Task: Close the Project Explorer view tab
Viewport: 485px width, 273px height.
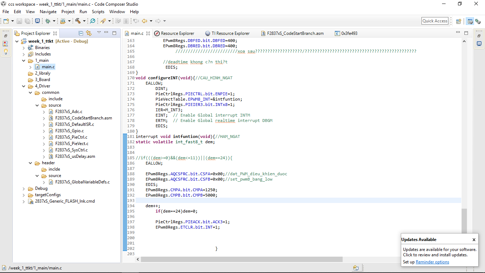Action: [x=55, y=33]
